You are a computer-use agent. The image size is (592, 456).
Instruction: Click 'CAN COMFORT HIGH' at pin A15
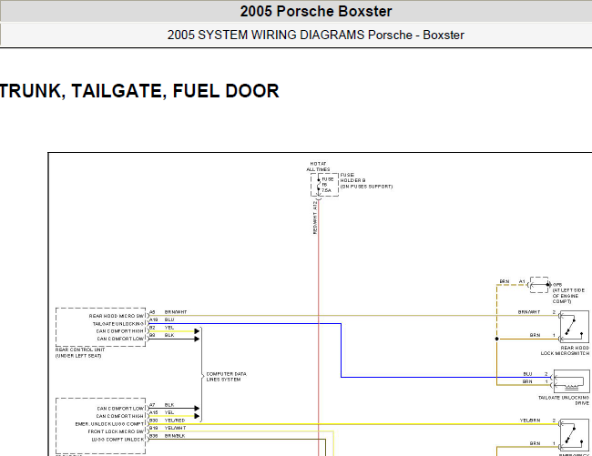119,416
